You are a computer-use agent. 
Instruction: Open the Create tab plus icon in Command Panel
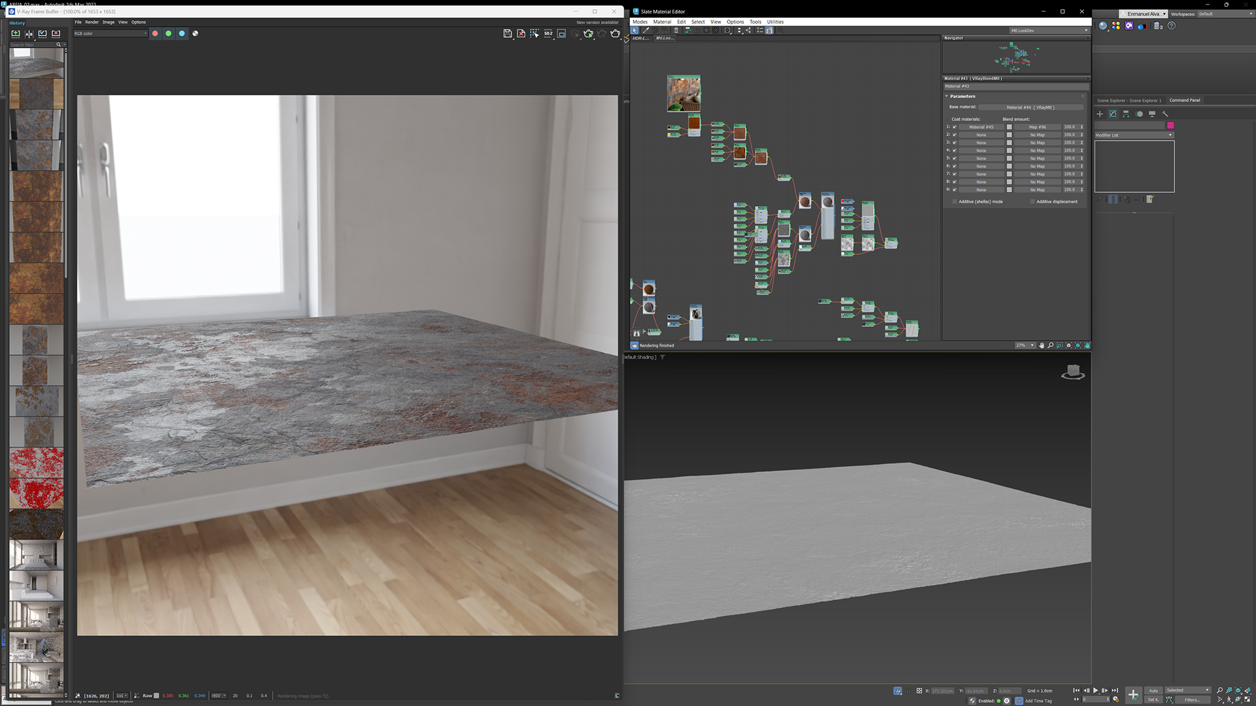[x=1100, y=114]
